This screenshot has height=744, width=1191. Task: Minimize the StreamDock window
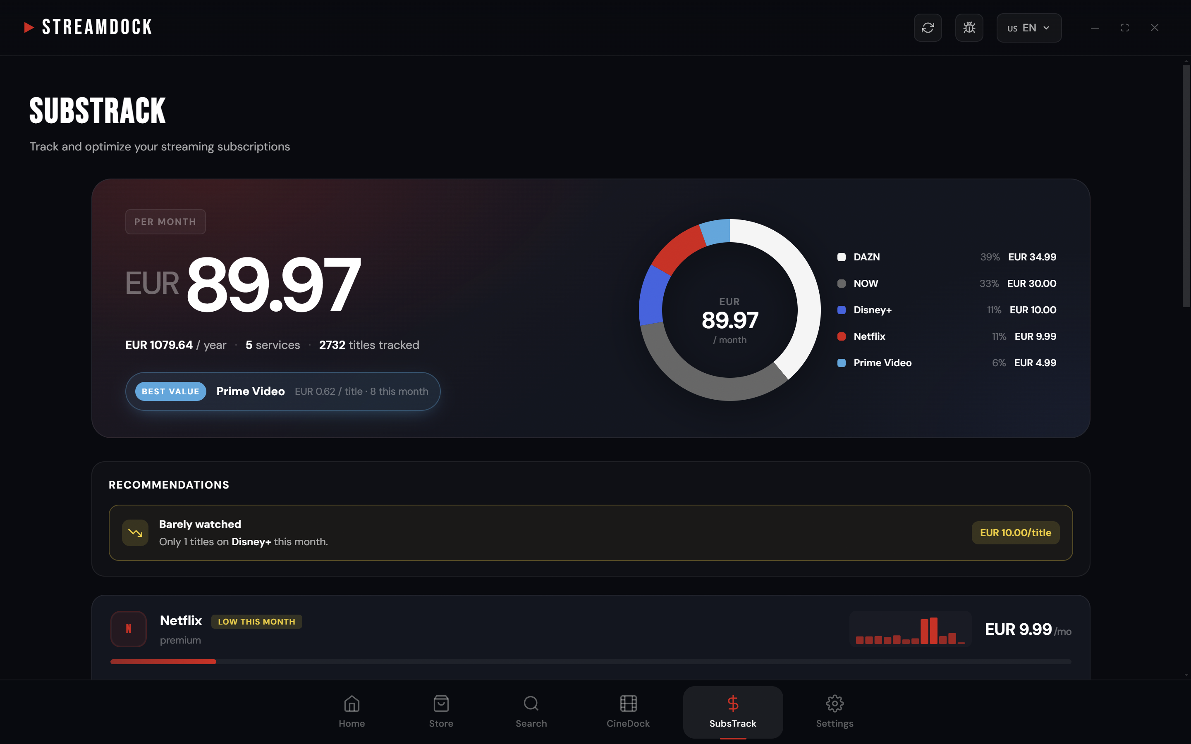pyautogui.click(x=1095, y=28)
